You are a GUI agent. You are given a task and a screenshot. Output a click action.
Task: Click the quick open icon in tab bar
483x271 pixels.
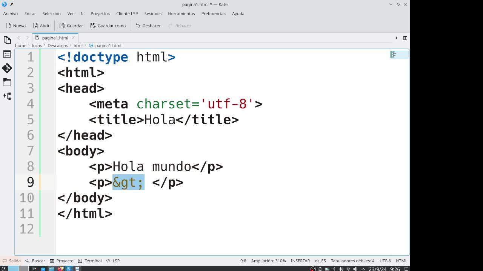[396, 38]
